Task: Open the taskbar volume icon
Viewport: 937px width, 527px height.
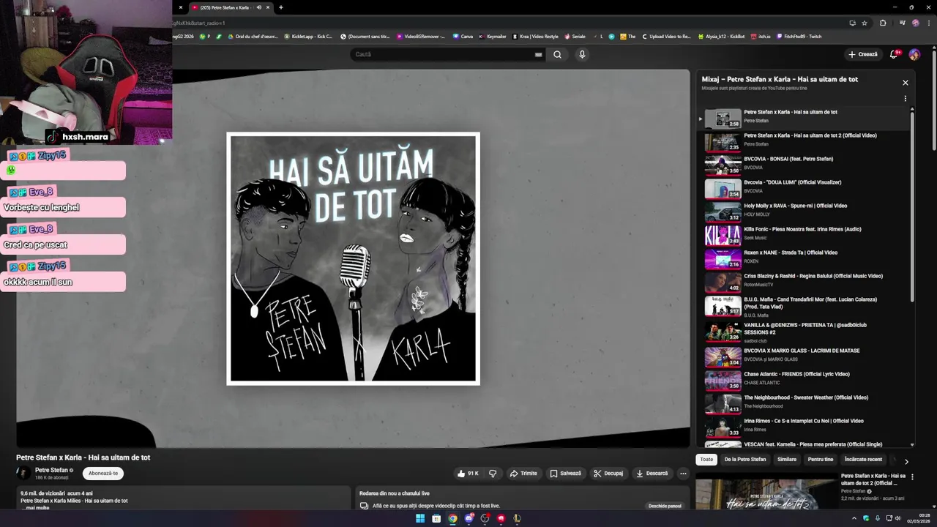Action: pyautogui.click(x=897, y=518)
